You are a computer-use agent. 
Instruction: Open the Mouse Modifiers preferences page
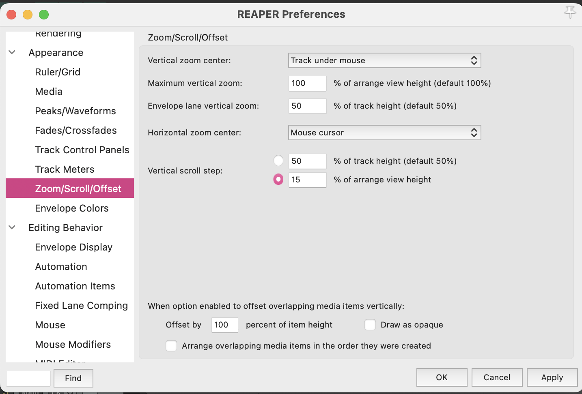pyautogui.click(x=73, y=345)
